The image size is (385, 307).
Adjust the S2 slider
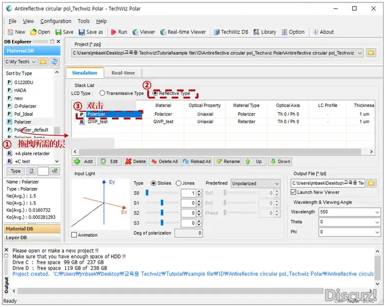(162, 212)
